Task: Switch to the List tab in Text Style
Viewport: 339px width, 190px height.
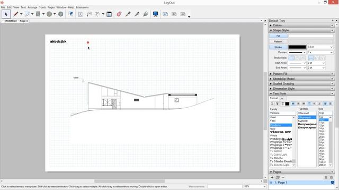Action: [281, 99]
